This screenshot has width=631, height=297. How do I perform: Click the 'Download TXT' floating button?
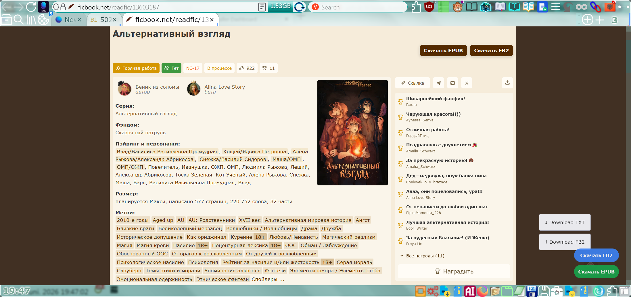(565, 222)
